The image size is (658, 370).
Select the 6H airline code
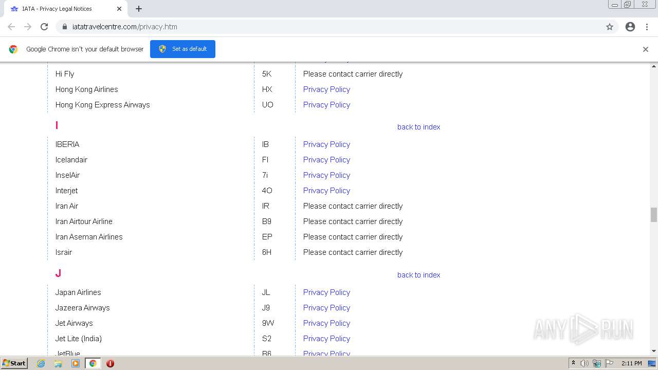(x=266, y=252)
